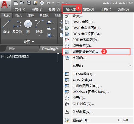Open the AutoCAD application menu button
The width and height of the screenshot is (134, 124).
click(x=6, y=5)
